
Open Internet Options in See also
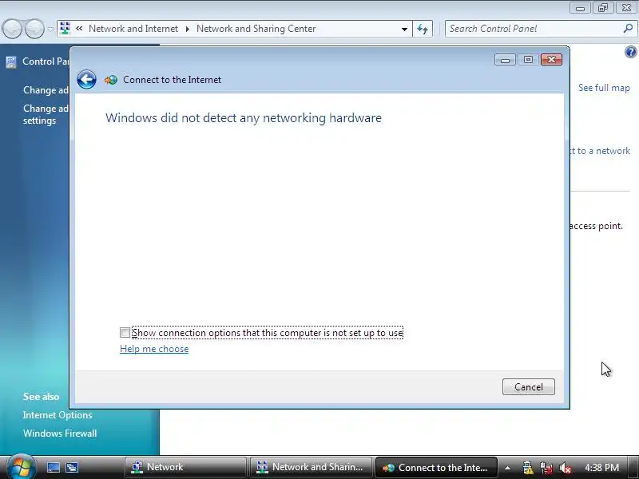point(58,414)
